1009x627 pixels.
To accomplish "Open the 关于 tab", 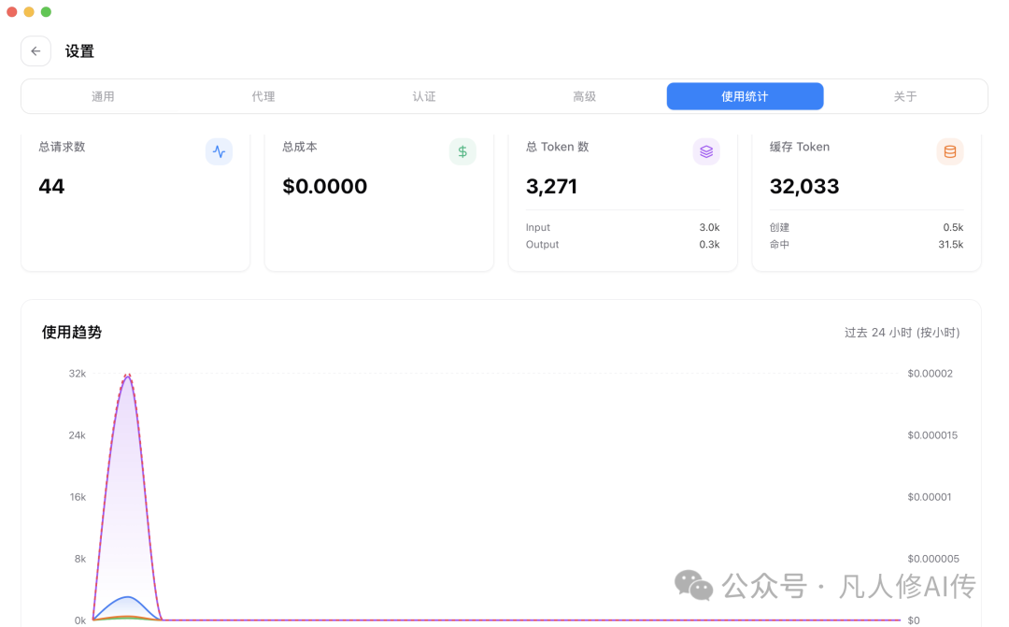I will coord(905,96).
